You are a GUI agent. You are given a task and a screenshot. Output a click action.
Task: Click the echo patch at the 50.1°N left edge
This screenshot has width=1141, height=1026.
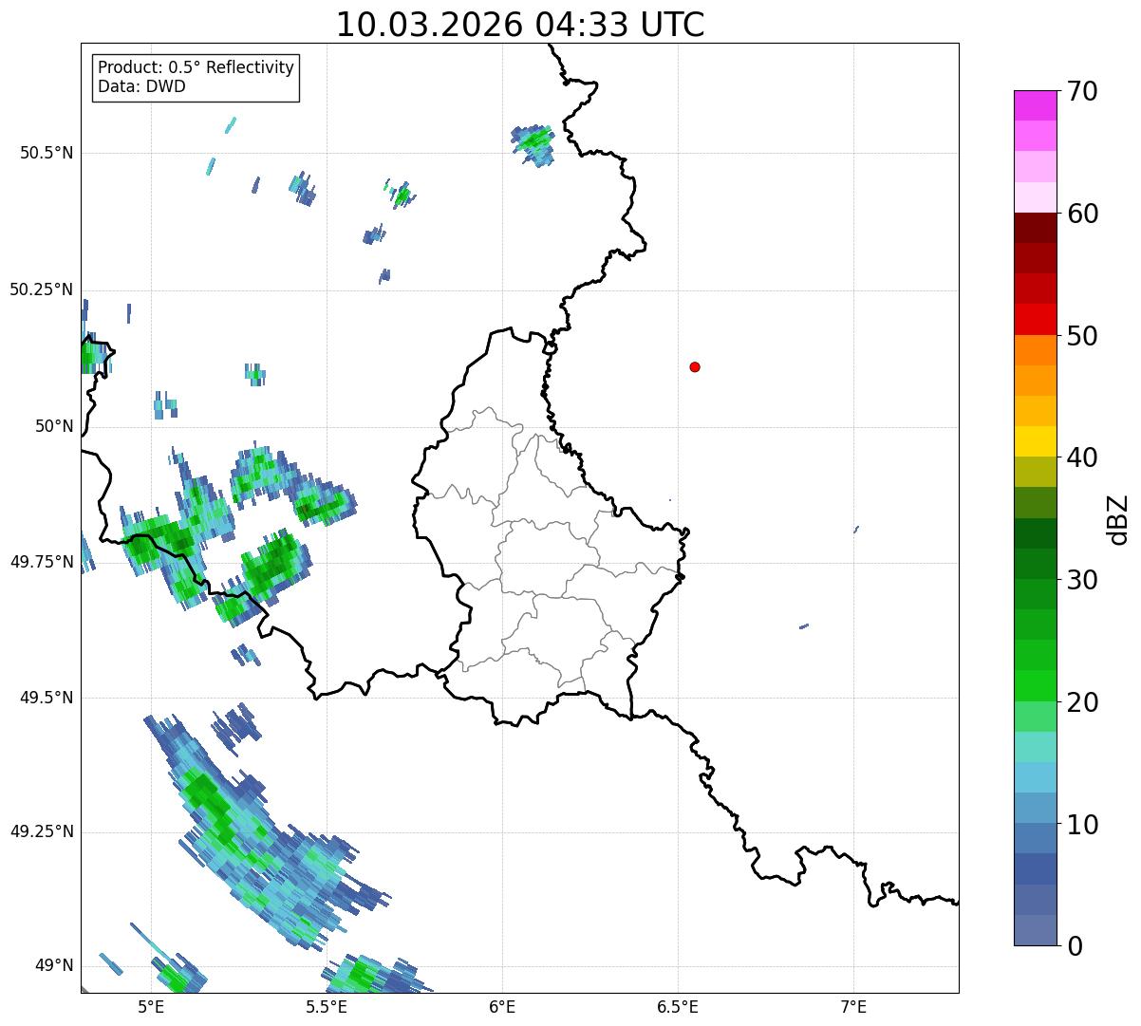93,357
